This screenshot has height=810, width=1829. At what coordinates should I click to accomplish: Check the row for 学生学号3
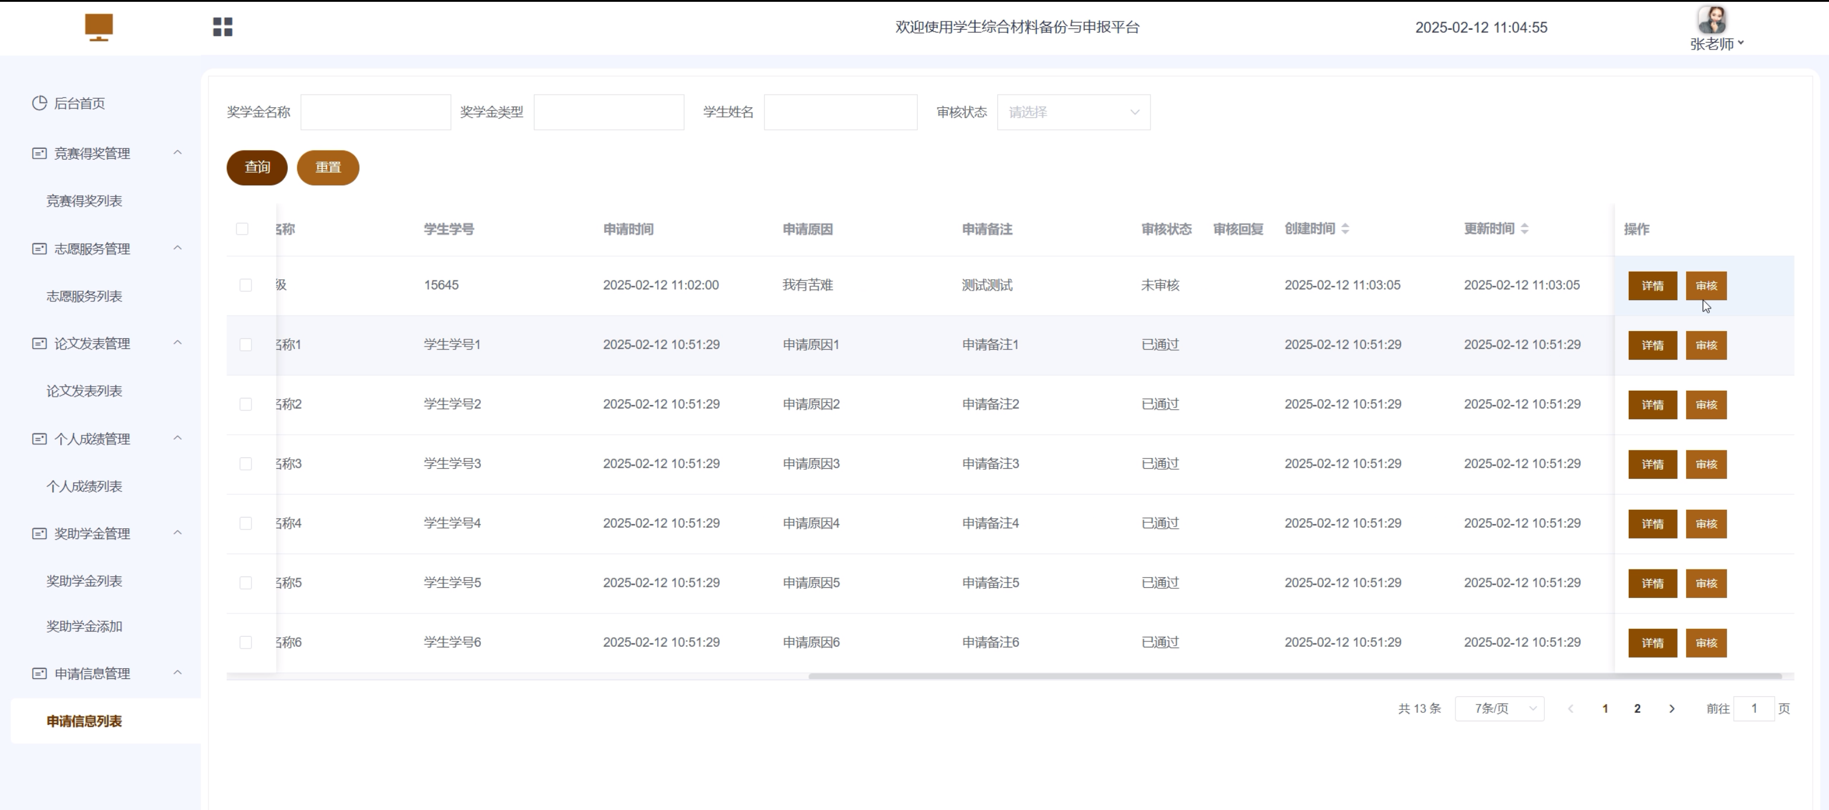tap(245, 463)
